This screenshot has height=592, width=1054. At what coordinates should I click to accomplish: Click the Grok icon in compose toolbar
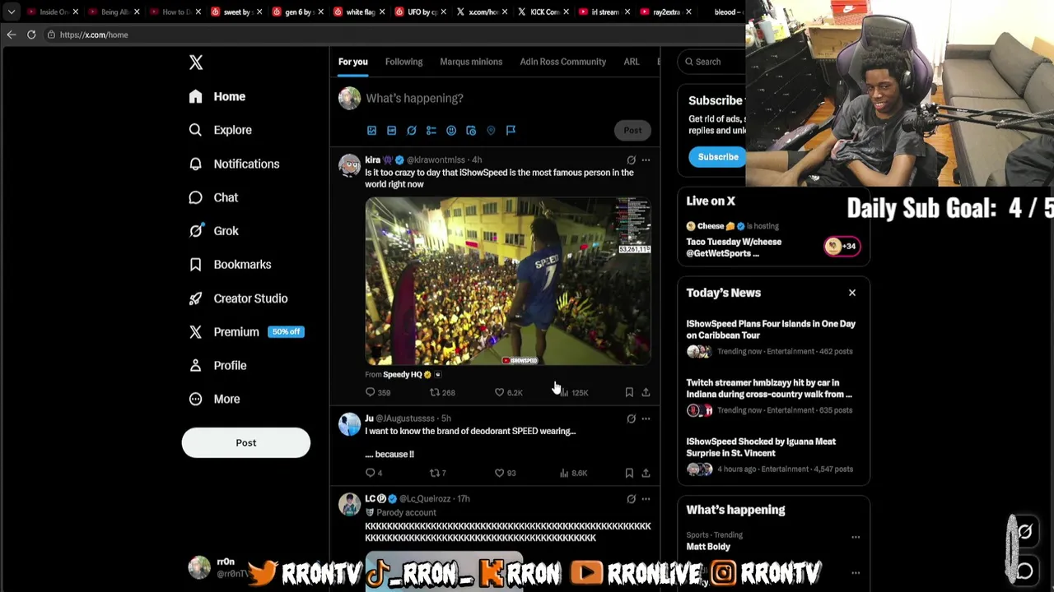[x=411, y=130]
